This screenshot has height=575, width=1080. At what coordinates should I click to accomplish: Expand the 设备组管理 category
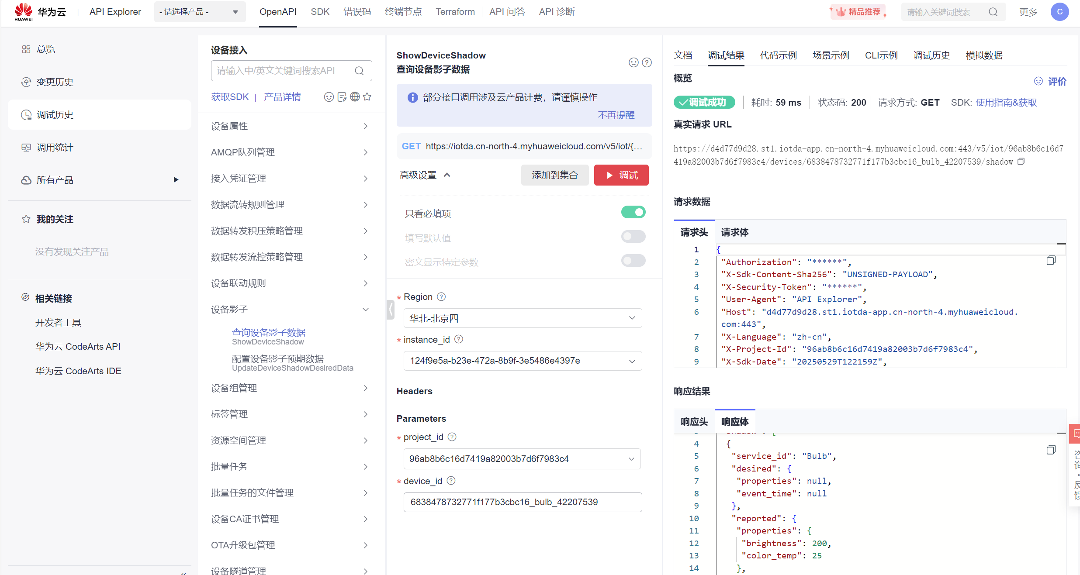tap(291, 388)
